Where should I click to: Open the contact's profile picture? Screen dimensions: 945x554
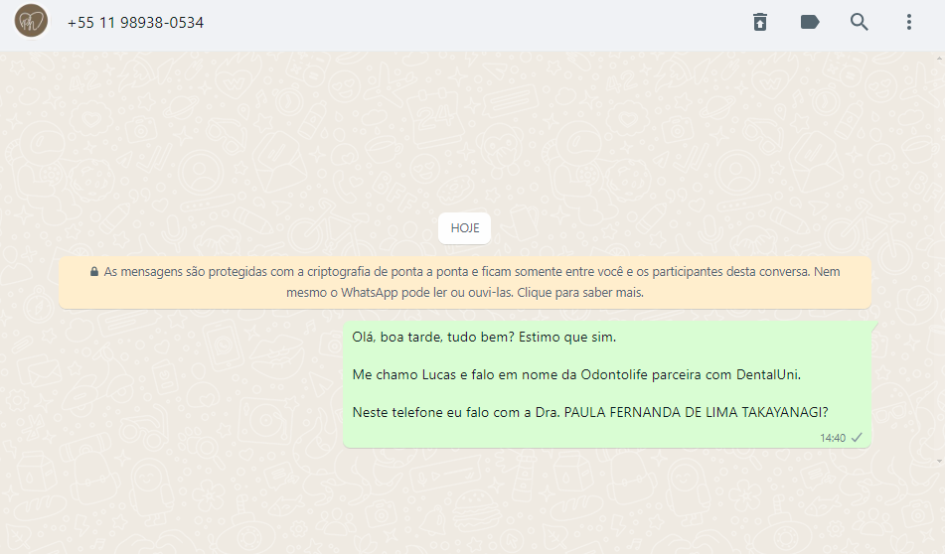31,21
